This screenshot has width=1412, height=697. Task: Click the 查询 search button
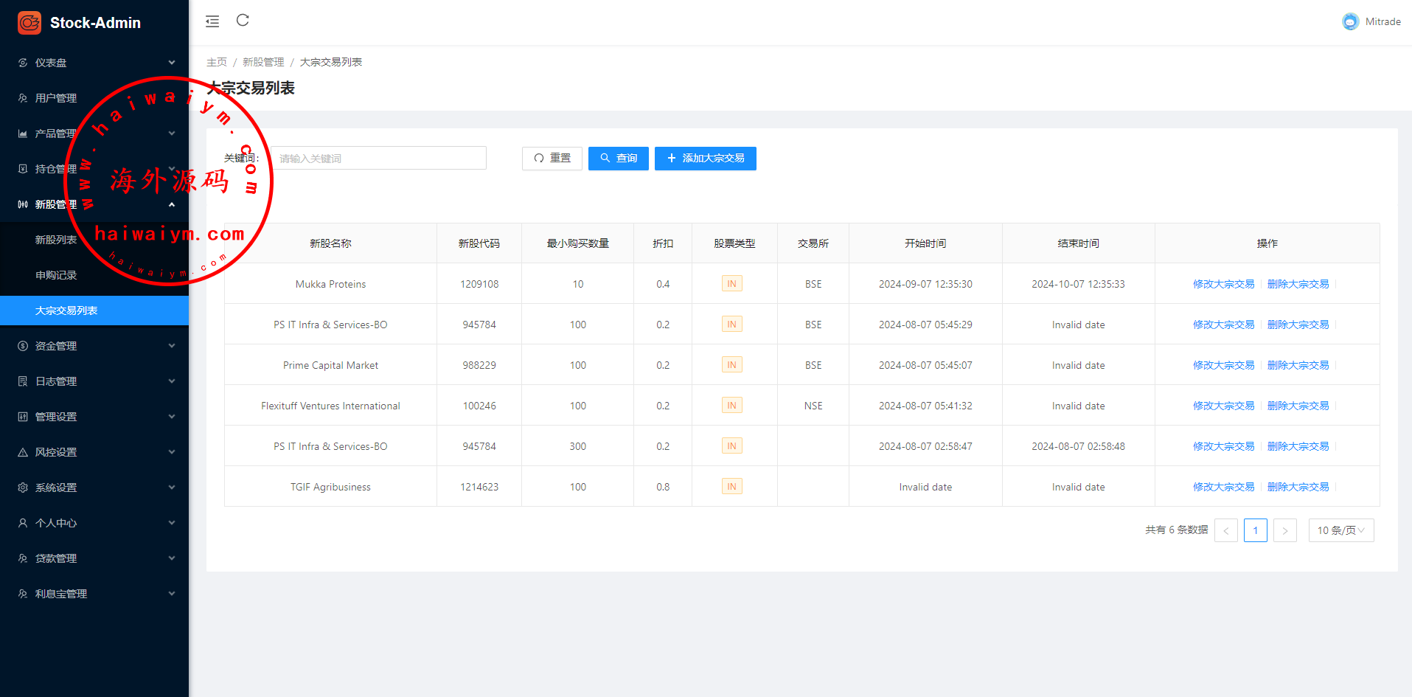point(618,159)
